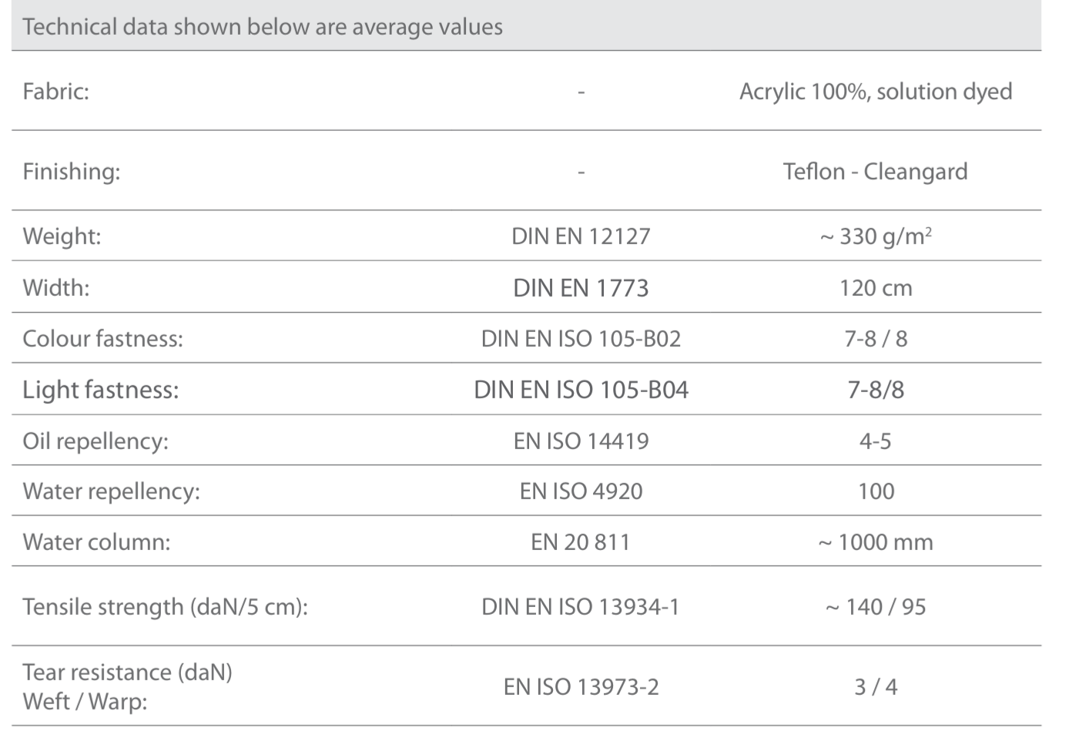Select the 'Fabric:' row label
This screenshot has height=738, width=1089.
(56, 92)
